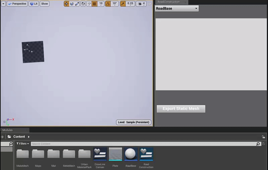
Task: Click the Content breadcrumb folder
Action: point(16,137)
